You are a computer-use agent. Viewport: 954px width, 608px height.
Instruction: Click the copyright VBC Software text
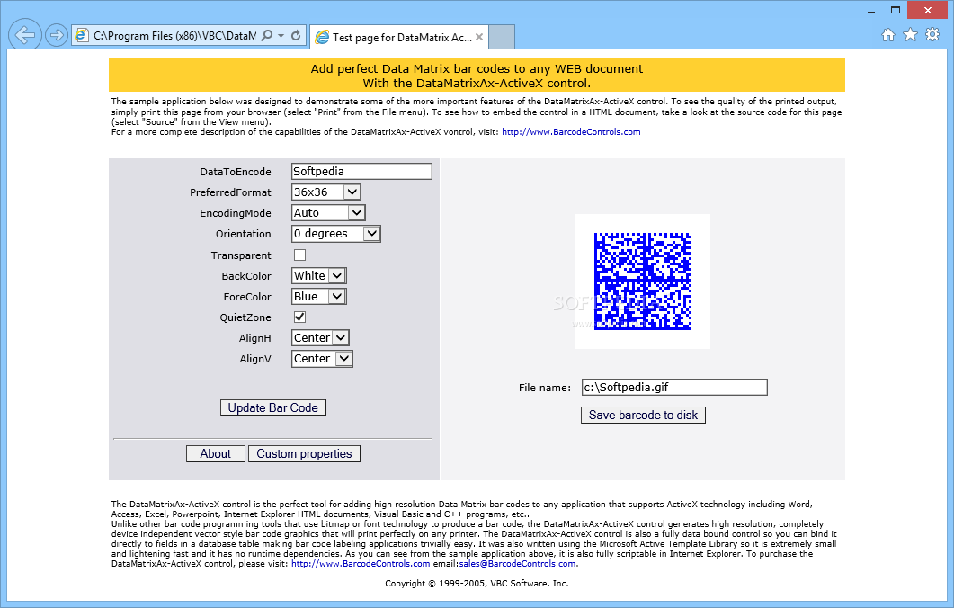coord(477,583)
